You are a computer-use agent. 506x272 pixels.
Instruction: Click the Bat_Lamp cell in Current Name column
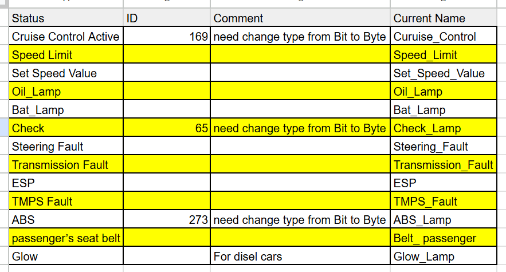point(443,110)
